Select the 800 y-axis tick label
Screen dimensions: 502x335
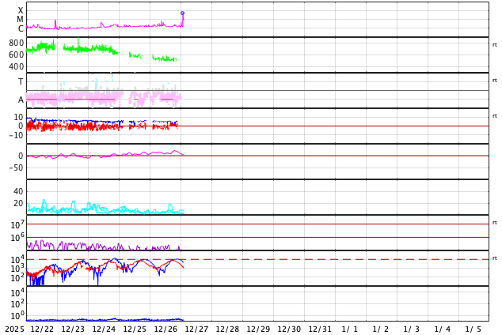tap(17, 43)
